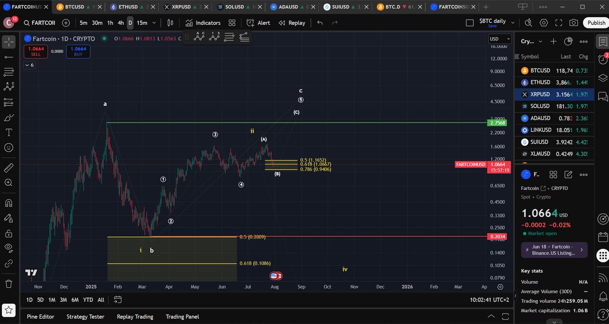Redo the chart action

(335, 23)
